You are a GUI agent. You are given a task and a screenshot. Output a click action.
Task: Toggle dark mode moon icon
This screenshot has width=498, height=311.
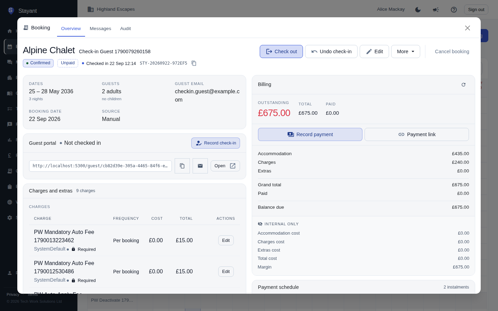coord(418,10)
